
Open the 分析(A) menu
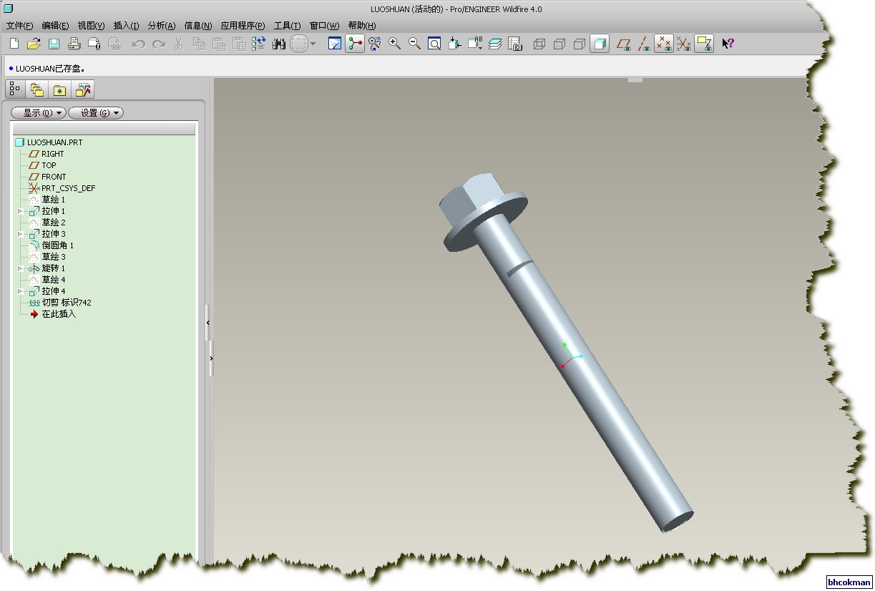[x=161, y=26]
